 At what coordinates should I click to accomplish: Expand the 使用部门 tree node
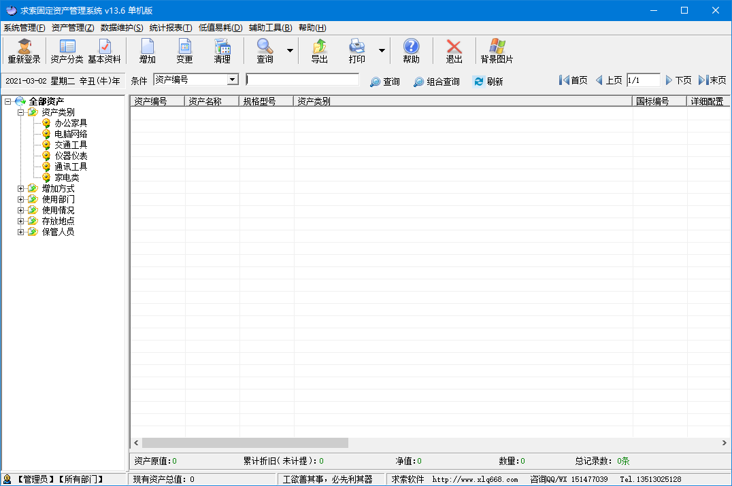[21, 199]
